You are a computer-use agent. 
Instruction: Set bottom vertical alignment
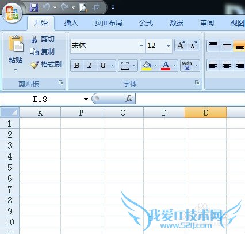[239, 47]
